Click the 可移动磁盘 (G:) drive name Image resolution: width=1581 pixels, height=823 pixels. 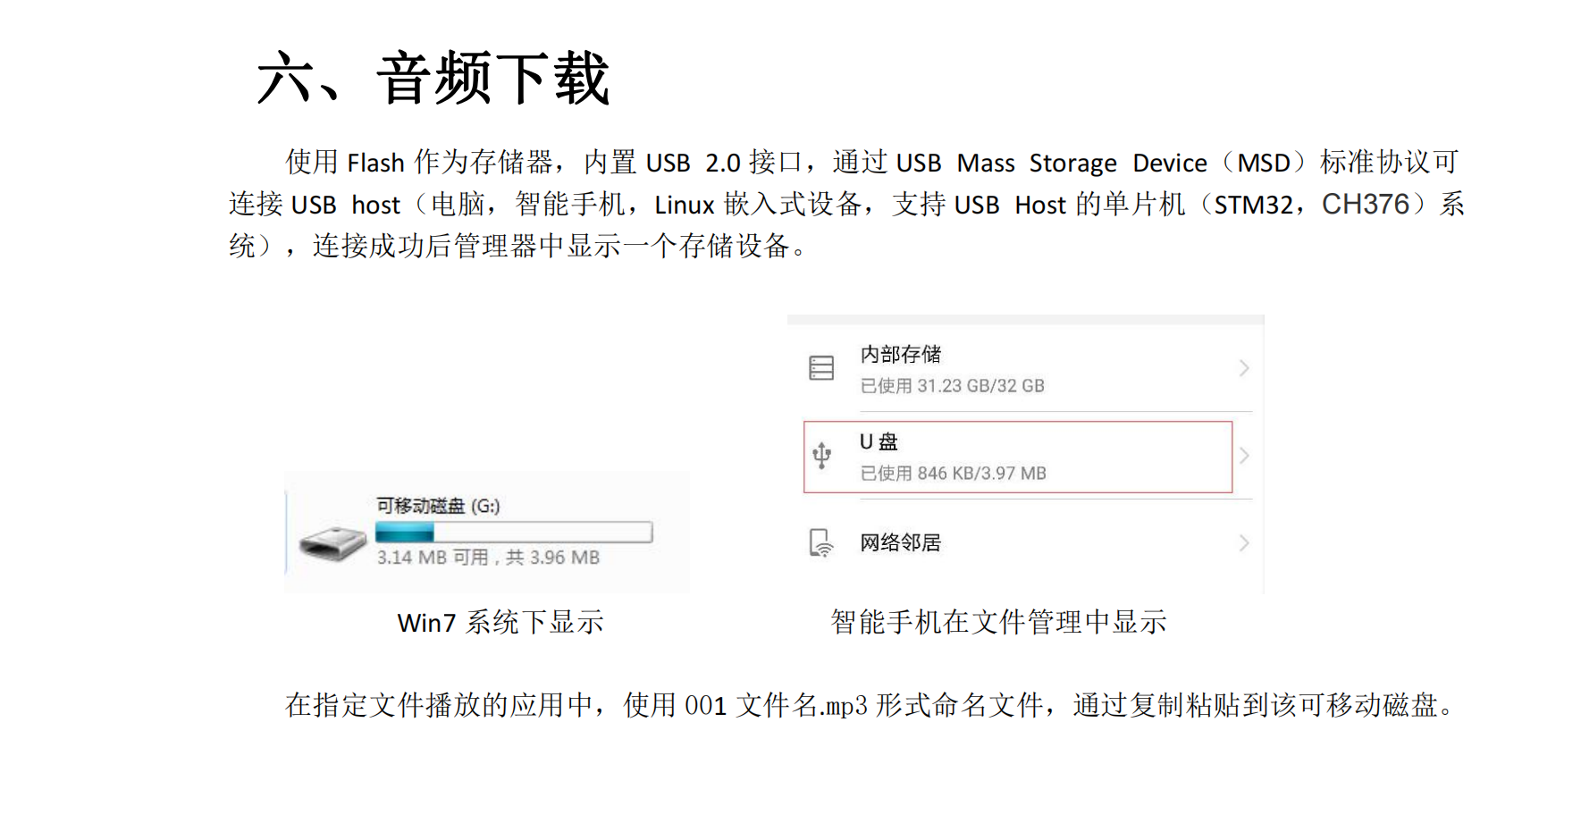point(438,506)
